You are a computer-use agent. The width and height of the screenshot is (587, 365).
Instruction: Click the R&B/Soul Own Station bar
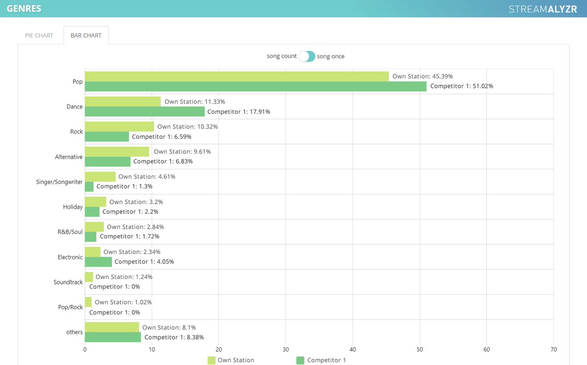point(94,227)
